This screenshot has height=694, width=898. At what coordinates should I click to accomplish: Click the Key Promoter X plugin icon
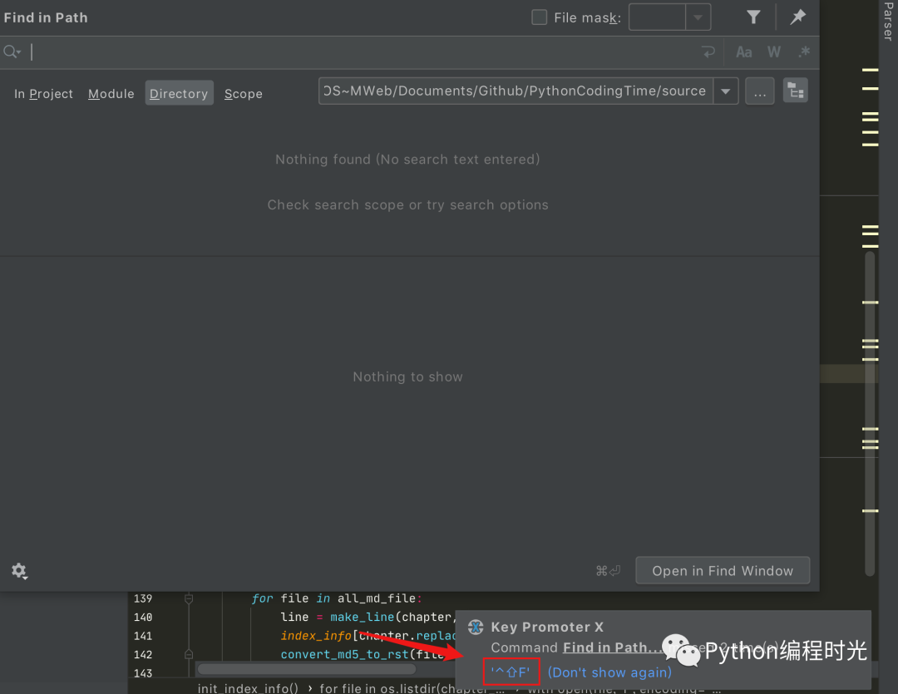[476, 627]
